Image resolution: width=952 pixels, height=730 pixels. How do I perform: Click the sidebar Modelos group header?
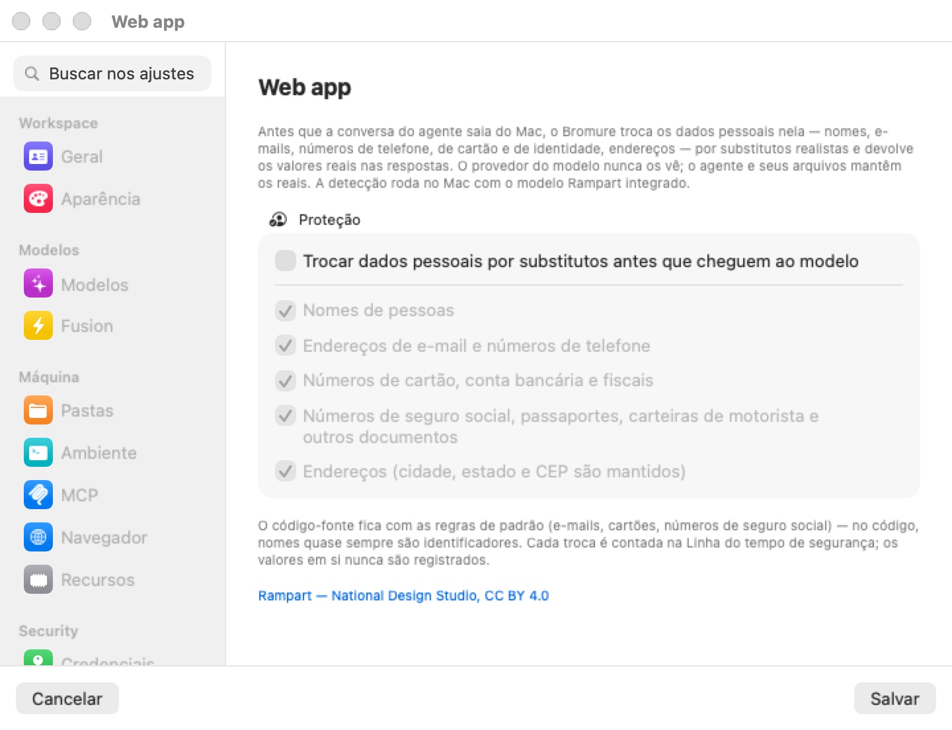click(x=49, y=250)
